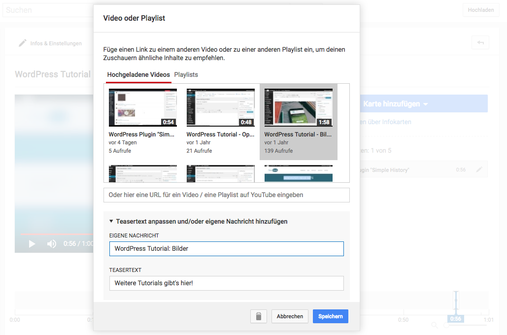
Task: Click the play button on video player
Action: coord(32,244)
